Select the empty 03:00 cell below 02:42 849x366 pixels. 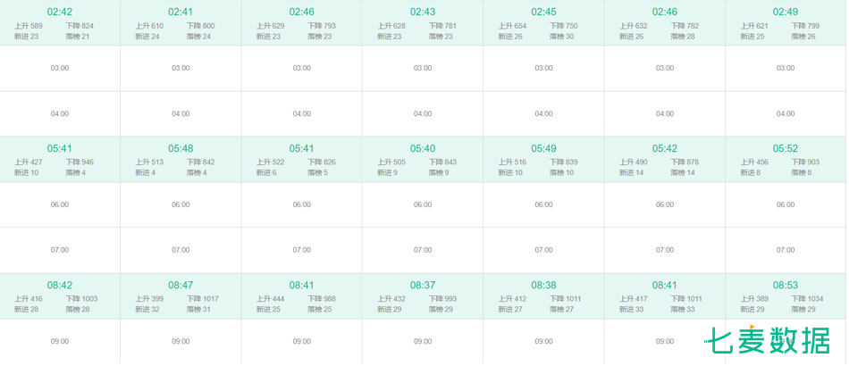[60, 68]
